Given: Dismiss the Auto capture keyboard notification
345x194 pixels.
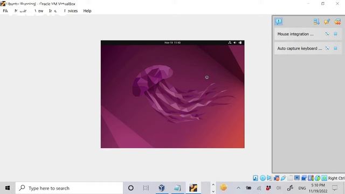Looking at the screenshot, I should tap(335, 48).
